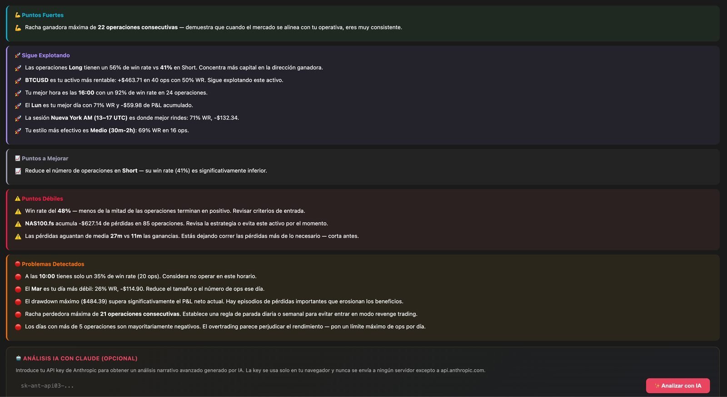Click the chart icon beside Puntos a Mejorar heading
This screenshot has width=727, height=397.
pyautogui.click(x=18, y=159)
